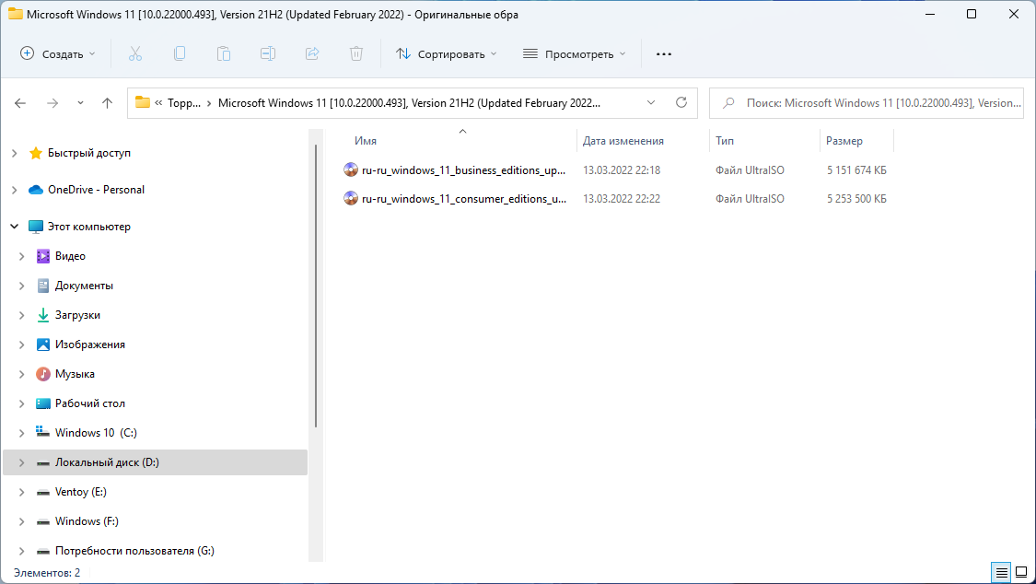This screenshot has height=584, width=1036.
Task: Open the Сортировать sort dropdown
Action: [447, 54]
